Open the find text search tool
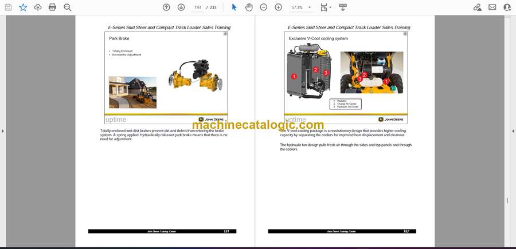This screenshot has height=249, width=516. click(68, 7)
